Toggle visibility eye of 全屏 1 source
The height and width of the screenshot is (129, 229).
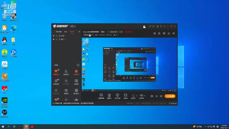54,36
